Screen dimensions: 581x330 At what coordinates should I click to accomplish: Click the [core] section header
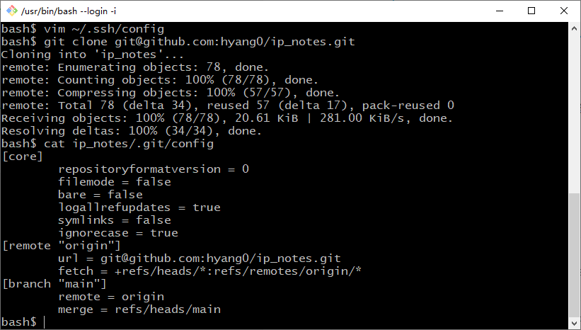pyautogui.click(x=23, y=157)
